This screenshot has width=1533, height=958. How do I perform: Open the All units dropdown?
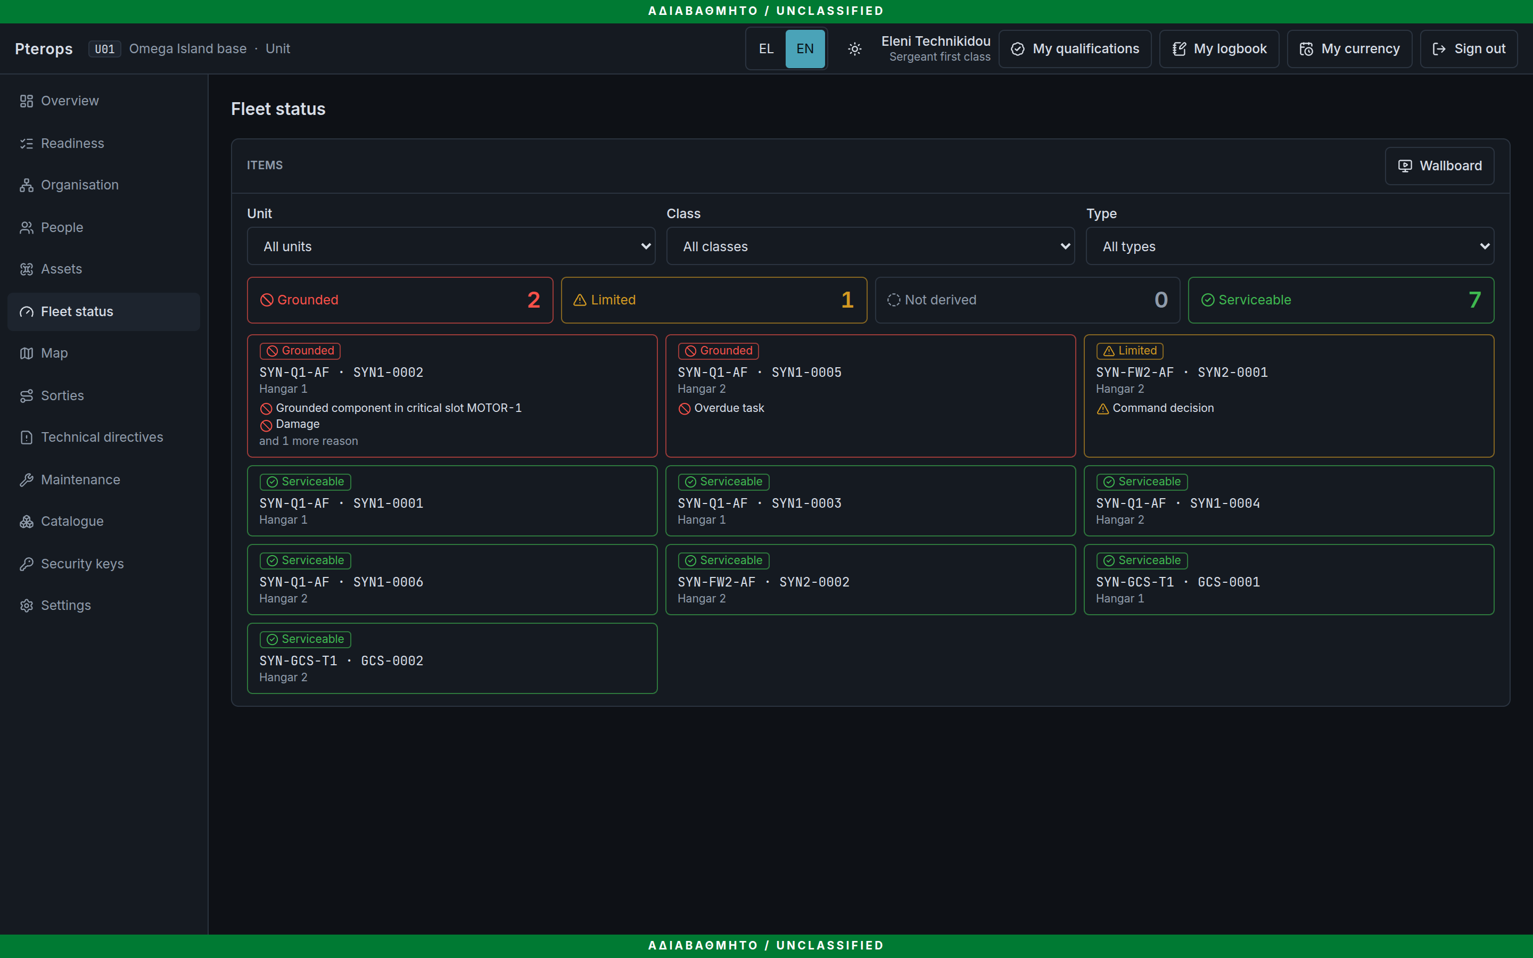pyautogui.click(x=451, y=246)
